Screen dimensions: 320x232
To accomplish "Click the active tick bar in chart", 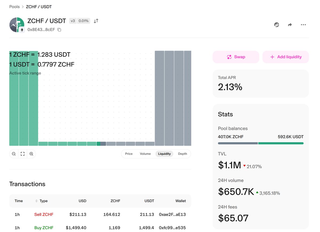I will 101,144.
